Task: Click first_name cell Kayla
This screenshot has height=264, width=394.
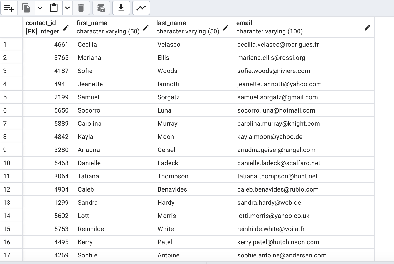Action: pyautogui.click(x=113, y=137)
